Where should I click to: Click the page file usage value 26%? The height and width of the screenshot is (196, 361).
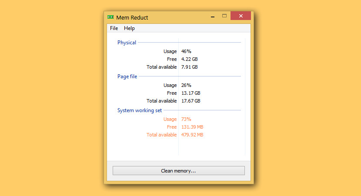pos(186,85)
